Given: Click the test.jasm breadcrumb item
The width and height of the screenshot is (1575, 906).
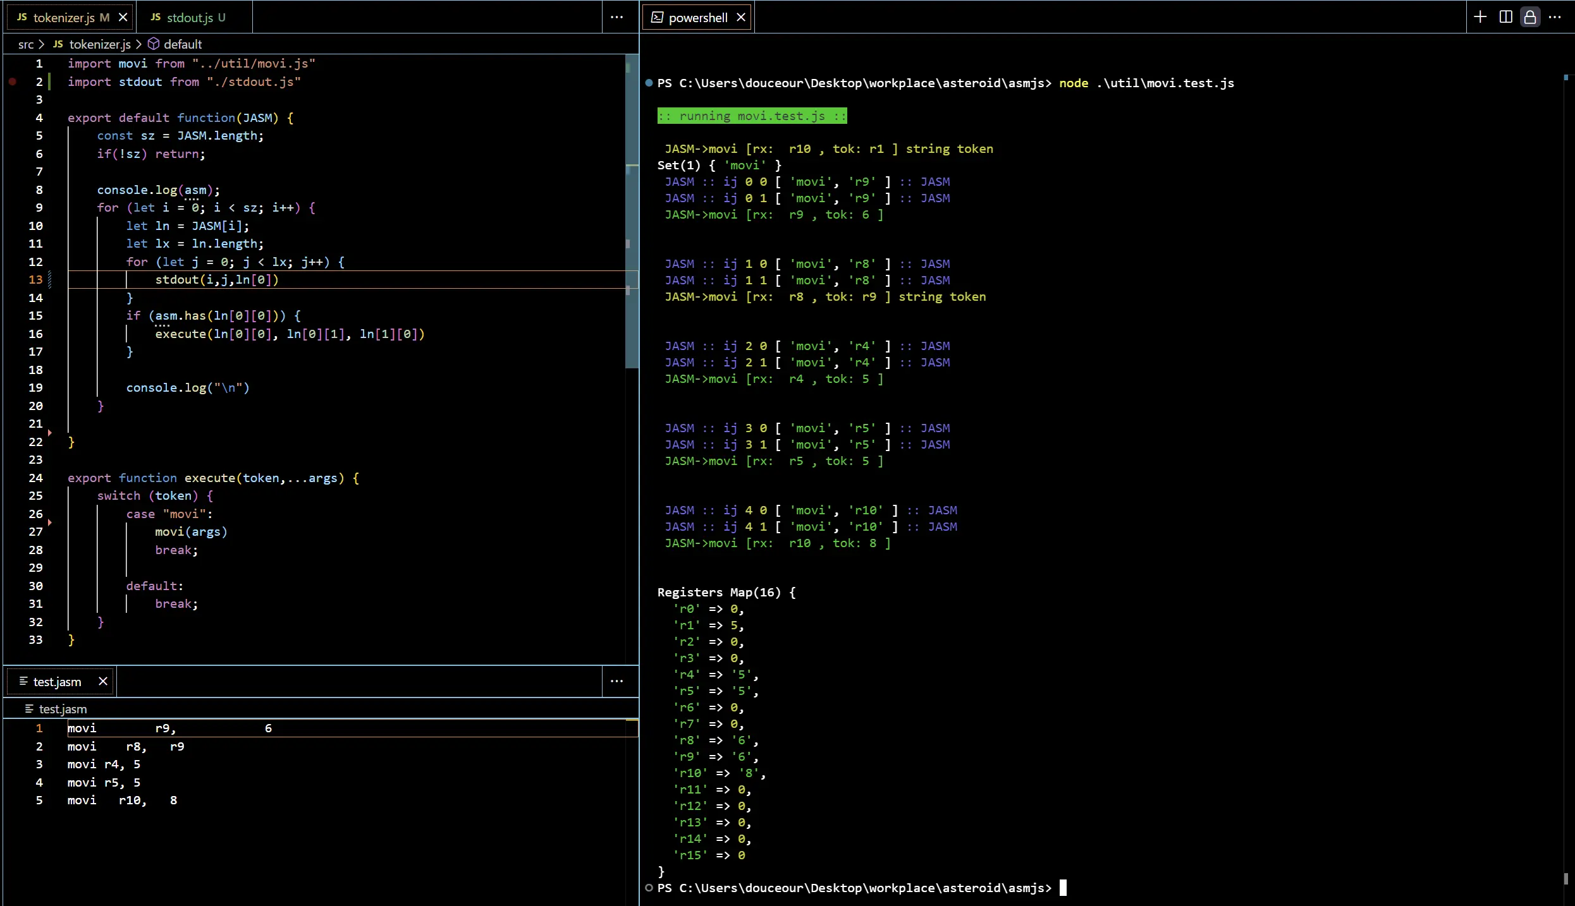Looking at the screenshot, I should click(56, 709).
